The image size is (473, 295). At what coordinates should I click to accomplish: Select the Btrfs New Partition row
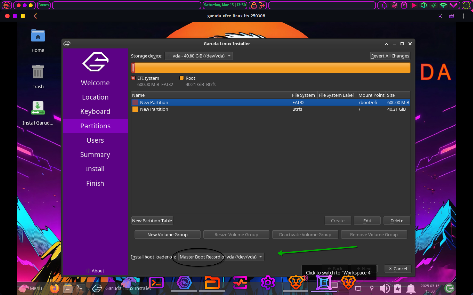click(x=271, y=109)
